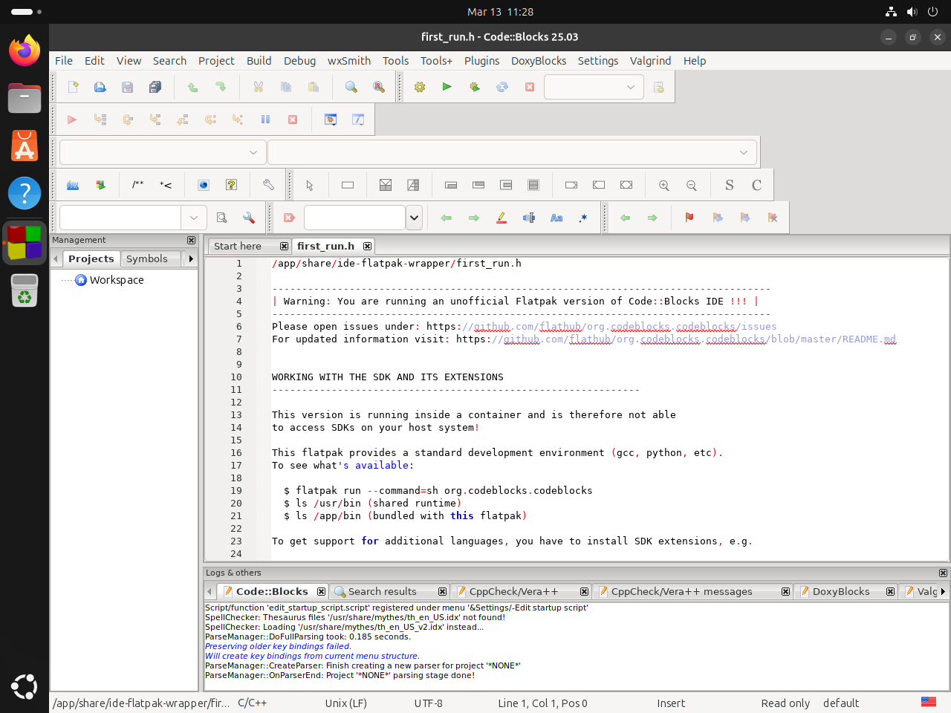Toggle Insert mode in the status bar
Screen dimensions: 951x713
pyautogui.click(x=670, y=703)
